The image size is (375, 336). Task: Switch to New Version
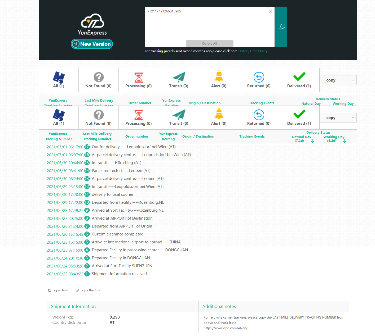point(92,44)
